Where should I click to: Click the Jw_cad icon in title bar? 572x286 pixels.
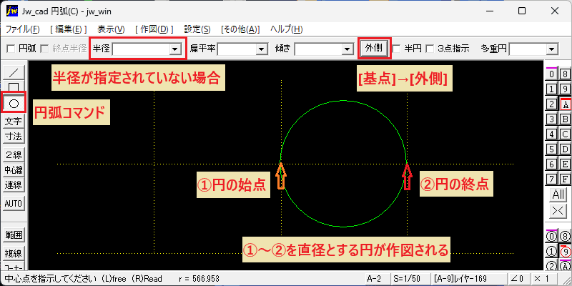click(x=12, y=11)
